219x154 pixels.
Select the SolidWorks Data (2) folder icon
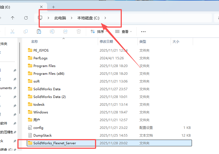(30, 97)
